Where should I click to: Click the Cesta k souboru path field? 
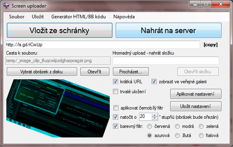58,61
